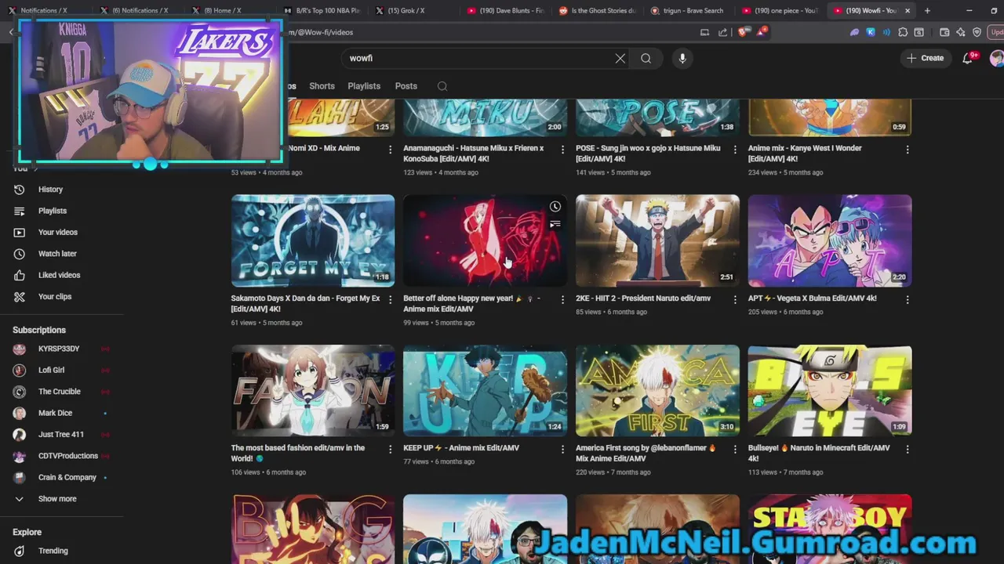Open Brave Leo AI sparkle icon
Image resolution: width=1004 pixels, height=564 pixels.
tap(960, 32)
